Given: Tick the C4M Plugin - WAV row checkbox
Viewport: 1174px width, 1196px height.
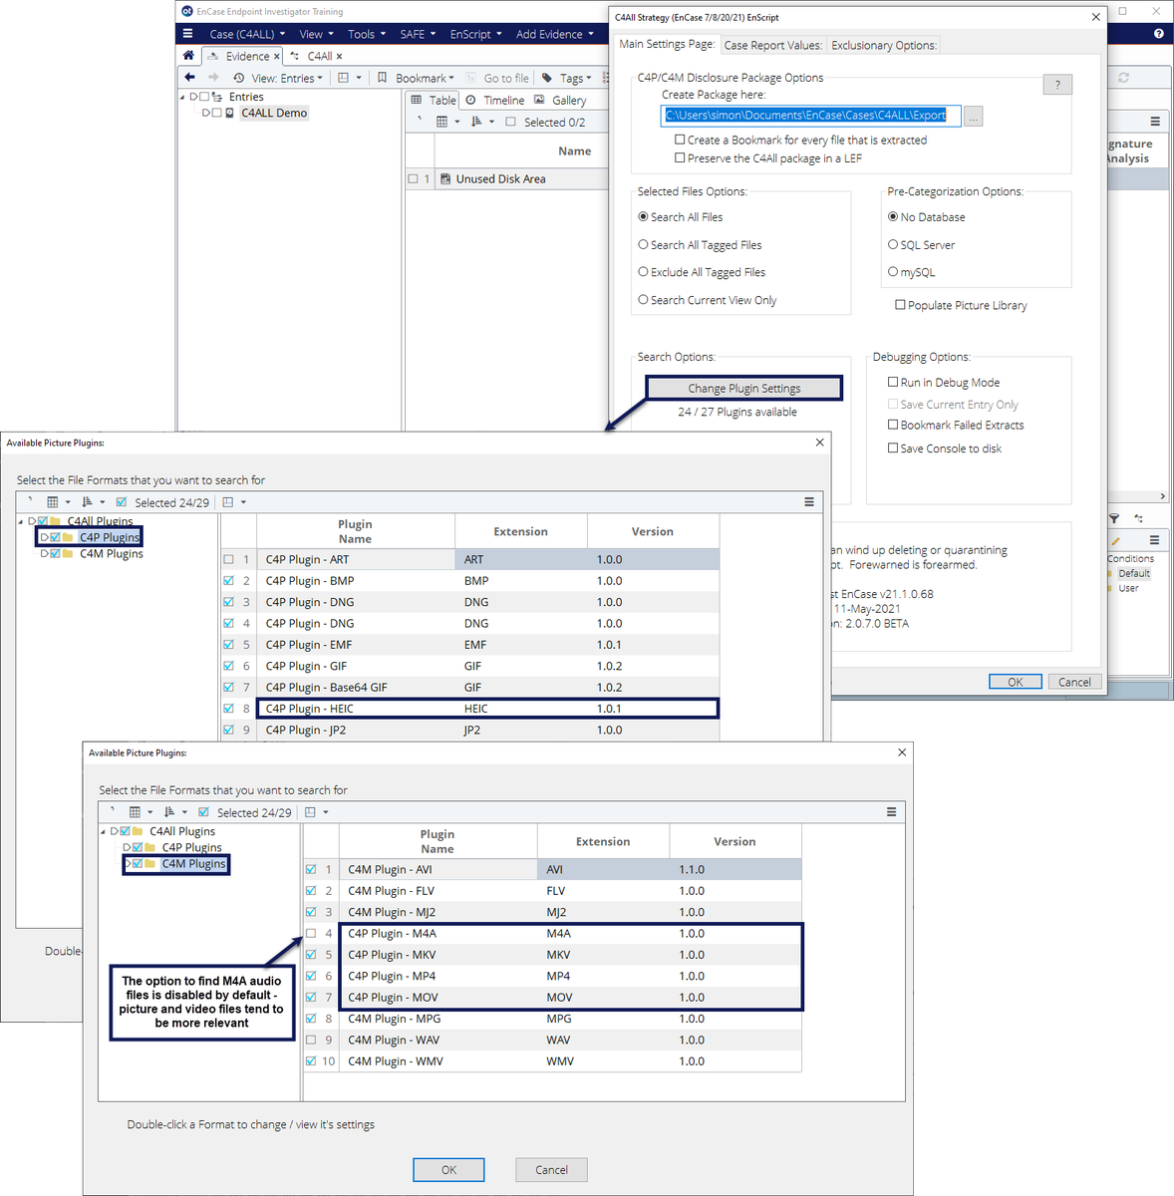Looking at the screenshot, I should (x=311, y=1041).
